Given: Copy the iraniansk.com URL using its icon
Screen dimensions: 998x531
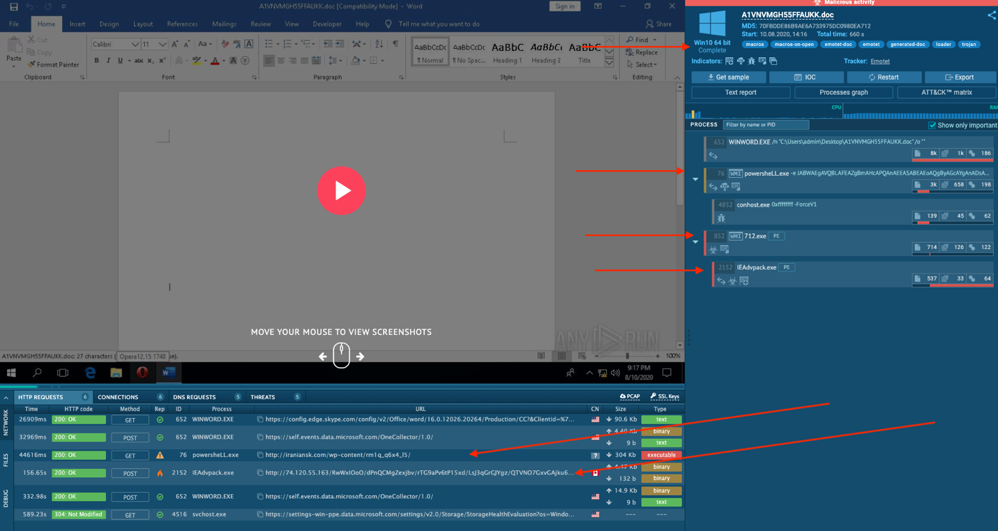Looking at the screenshot, I should coord(259,455).
